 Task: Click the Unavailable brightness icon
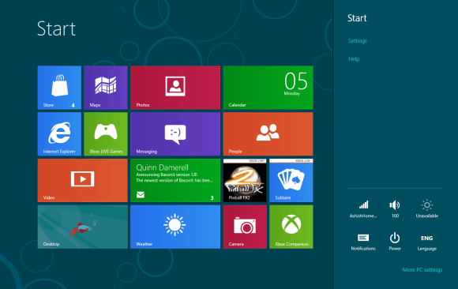[x=426, y=209]
